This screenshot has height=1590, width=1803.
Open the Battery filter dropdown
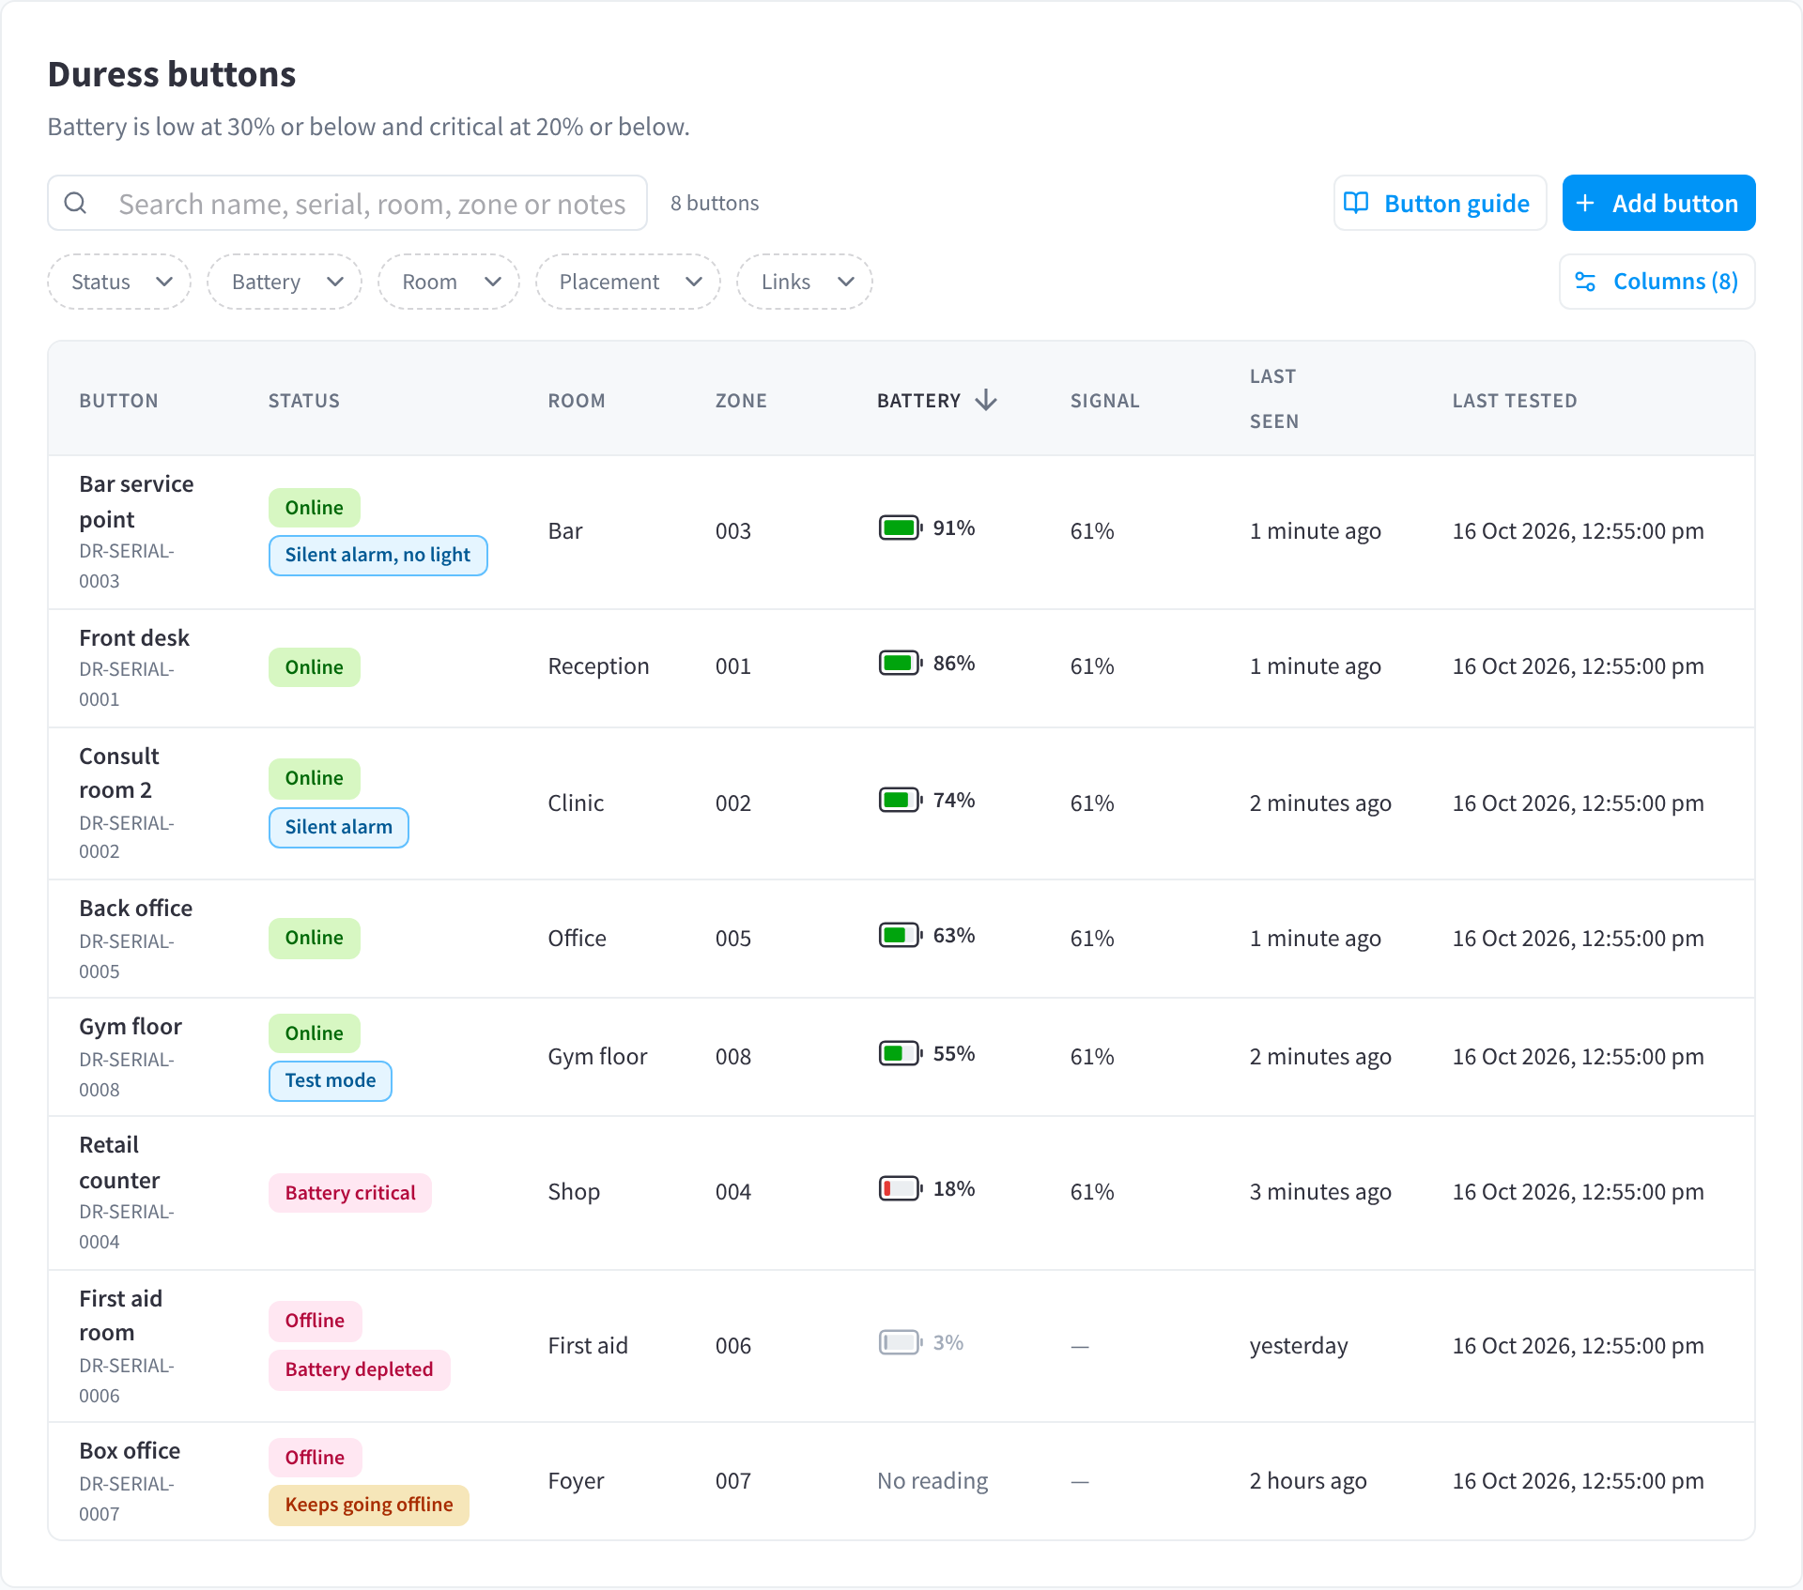[x=285, y=282]
